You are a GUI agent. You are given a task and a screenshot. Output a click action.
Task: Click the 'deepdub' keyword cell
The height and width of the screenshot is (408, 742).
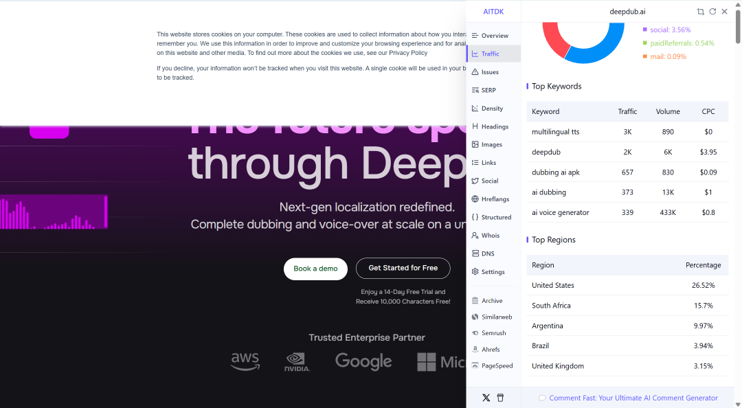coord(546,152)
